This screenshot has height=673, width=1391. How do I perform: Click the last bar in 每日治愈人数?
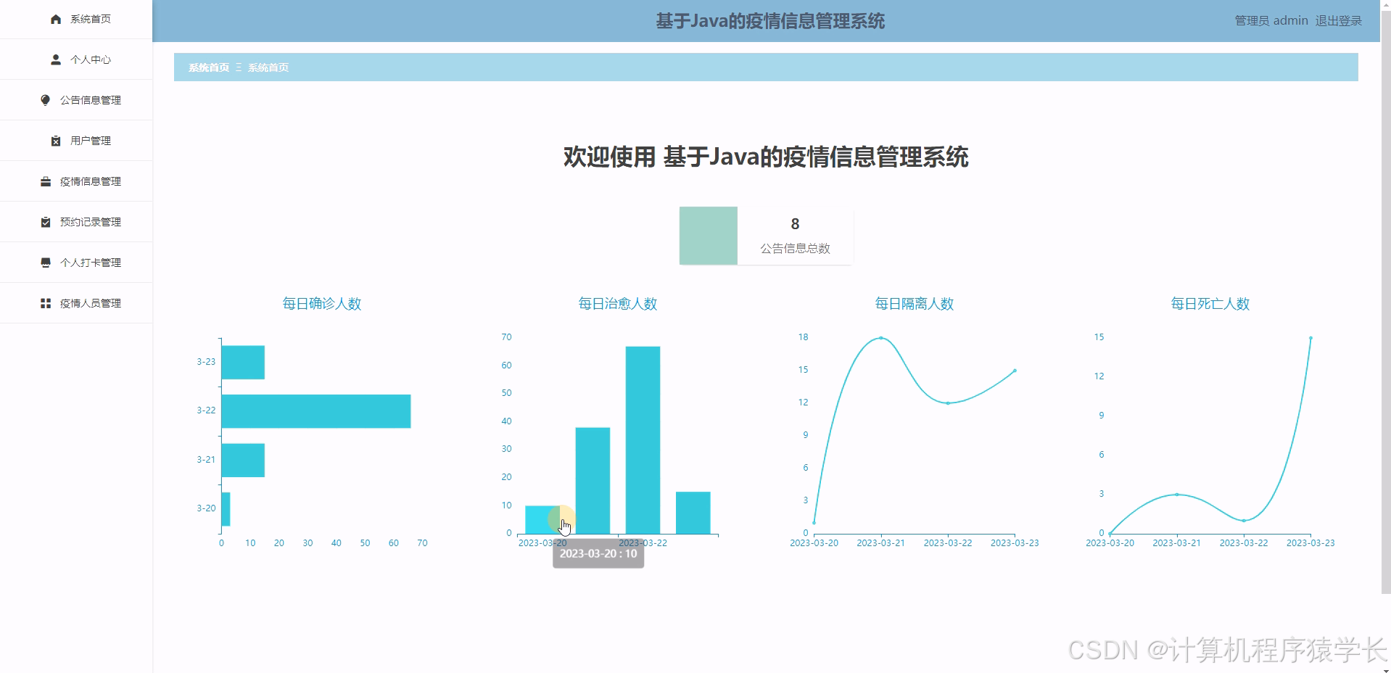[x=693, y=513]
